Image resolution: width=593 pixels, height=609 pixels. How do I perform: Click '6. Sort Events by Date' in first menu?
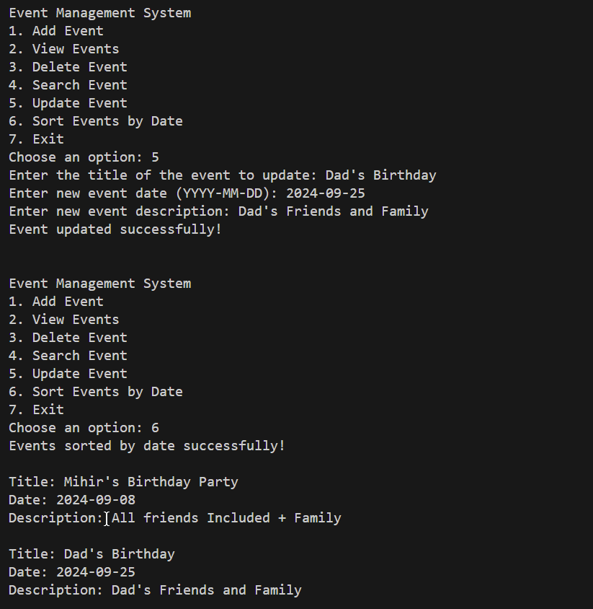click(96, 121)
